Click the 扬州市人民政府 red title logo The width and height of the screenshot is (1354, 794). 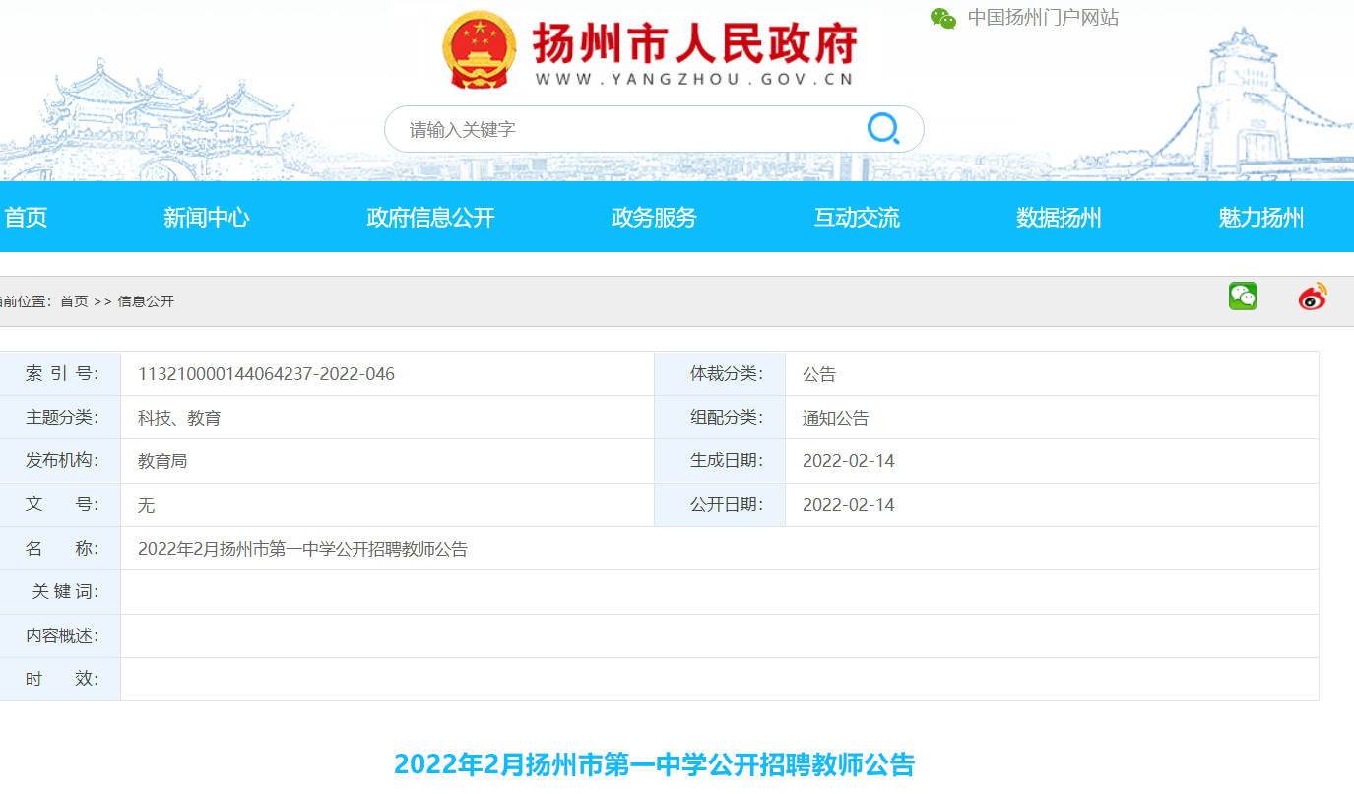point(694,45)
